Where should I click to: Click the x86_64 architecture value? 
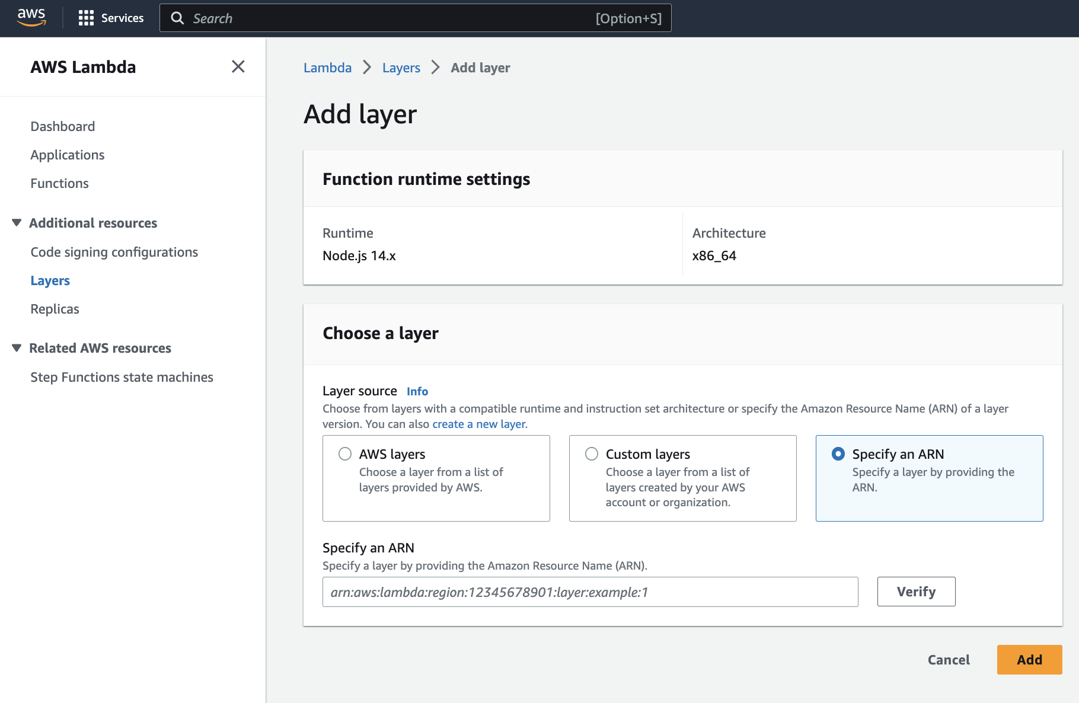[714, 255]
